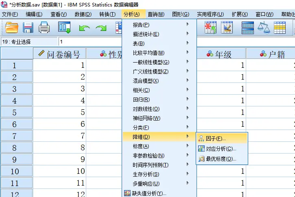Click the Split File toolbar icon
This screenshot has width=295, height=197.
247,28
